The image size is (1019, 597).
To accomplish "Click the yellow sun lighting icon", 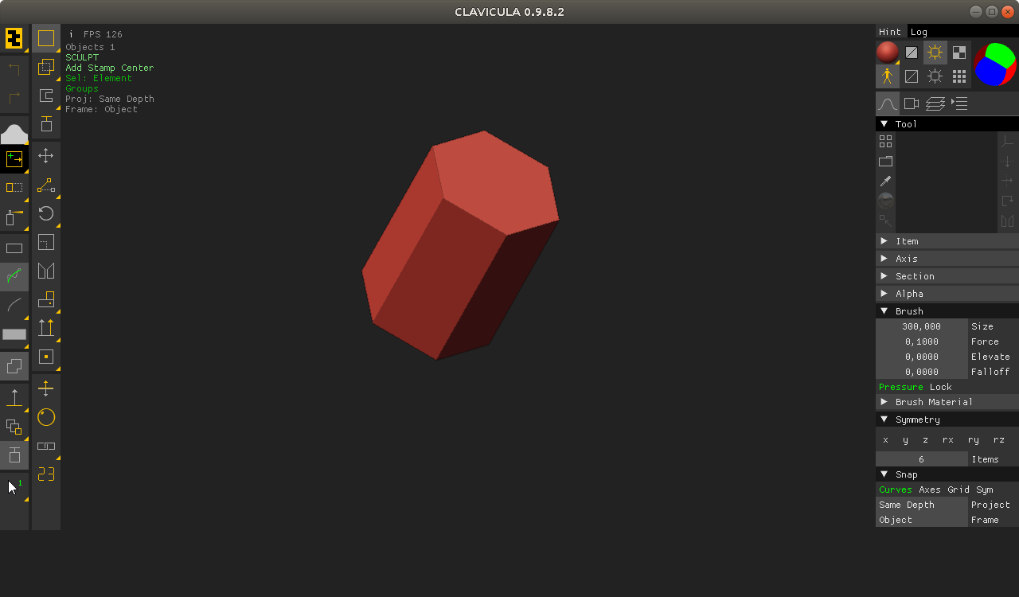I will (x=935, y=53).
